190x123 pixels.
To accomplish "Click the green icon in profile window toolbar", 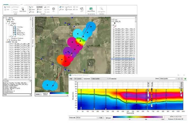I will tap(185, 79).
